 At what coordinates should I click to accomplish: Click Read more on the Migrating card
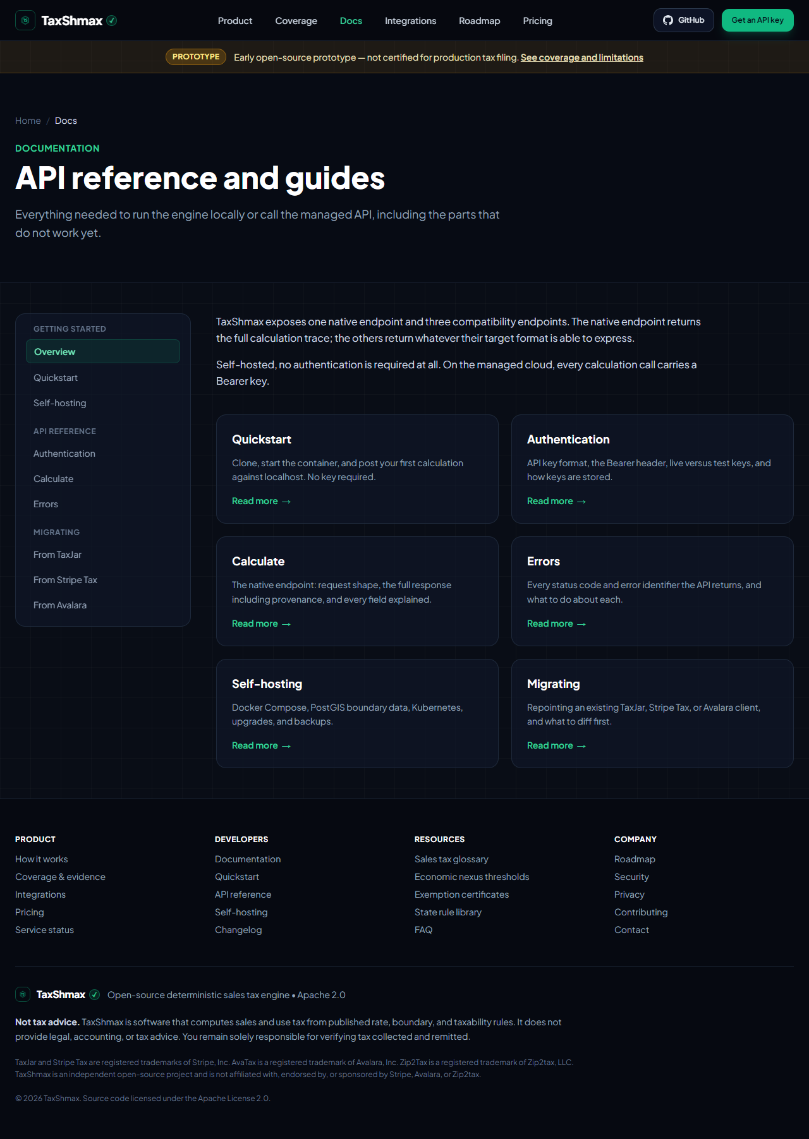(x=556, y=745)
